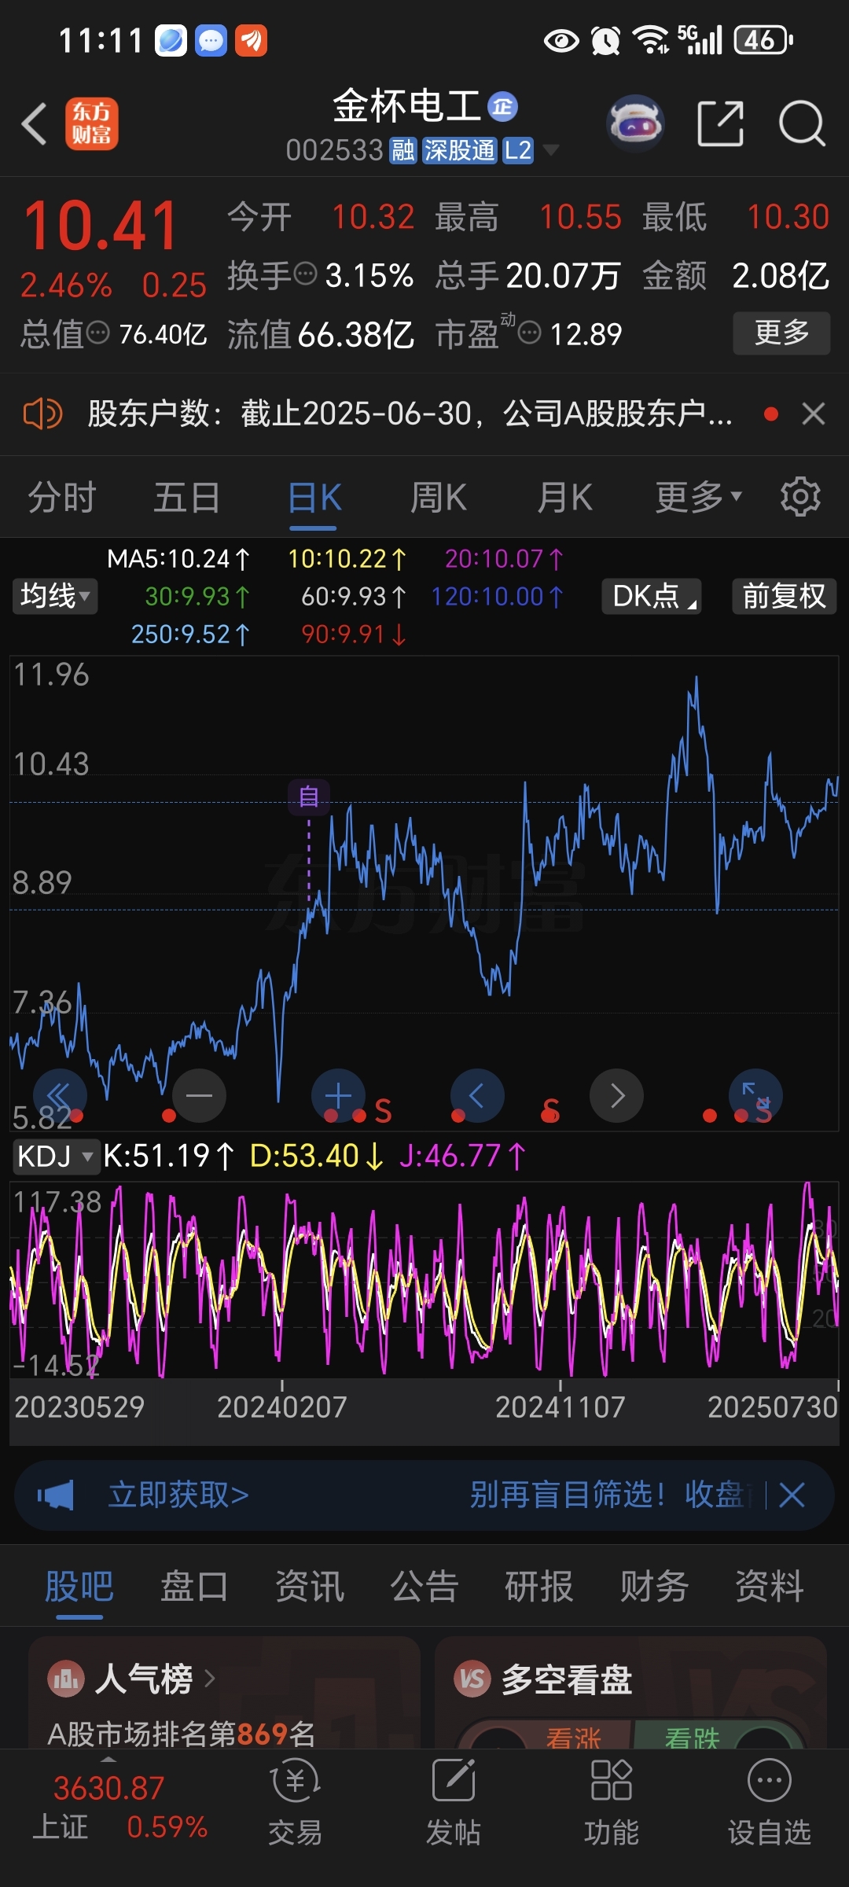Open the 上证 index ticker
849x1887 pixels.
(x=119, y=1808)
